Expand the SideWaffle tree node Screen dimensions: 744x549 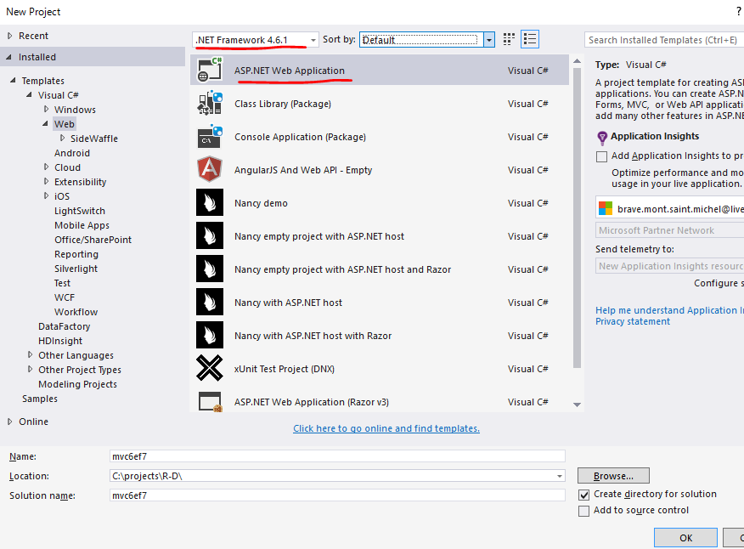point(62,138)
